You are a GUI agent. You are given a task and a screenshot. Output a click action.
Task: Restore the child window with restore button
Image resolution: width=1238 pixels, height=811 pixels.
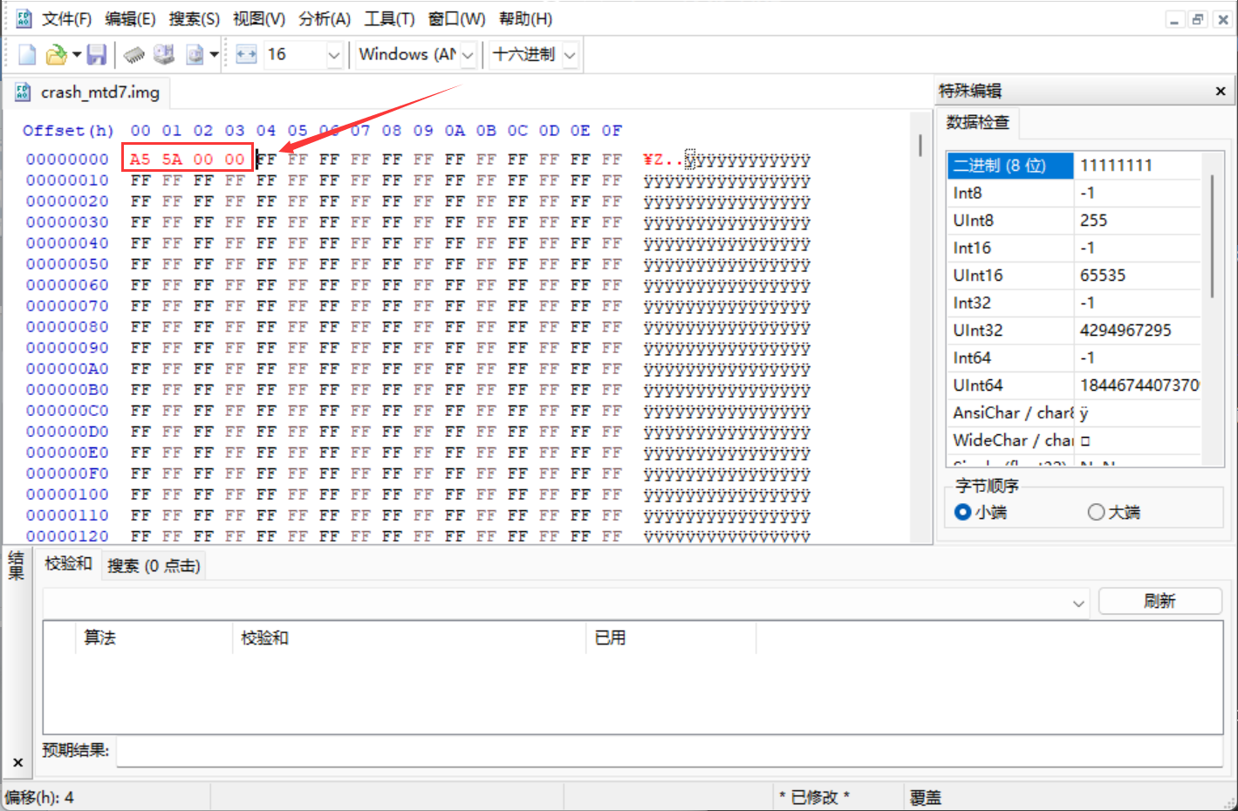[x=1199, y=19]
